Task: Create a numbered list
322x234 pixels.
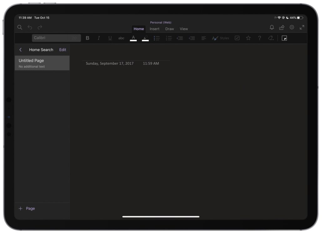Action: point(169,38)
